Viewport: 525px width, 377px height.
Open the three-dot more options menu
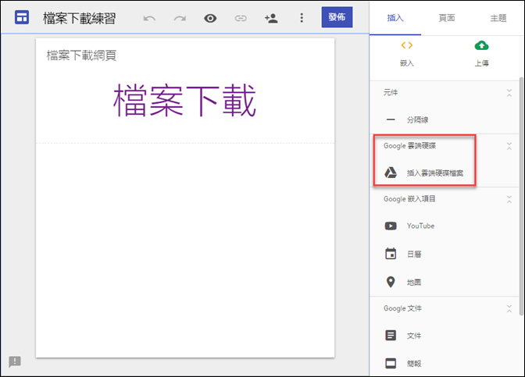(302, 18)
